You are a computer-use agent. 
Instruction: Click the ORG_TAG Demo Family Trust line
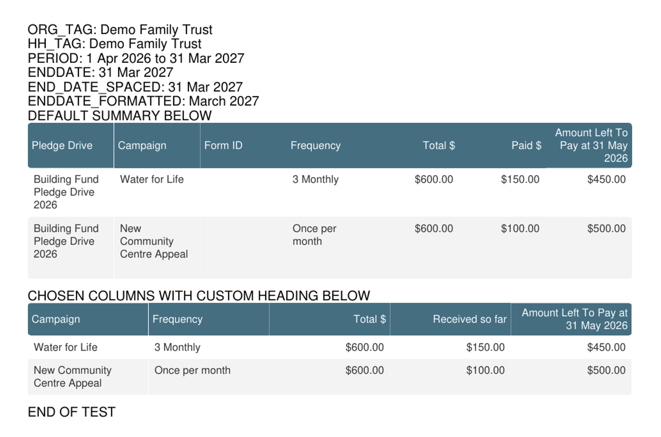point(120,30)
